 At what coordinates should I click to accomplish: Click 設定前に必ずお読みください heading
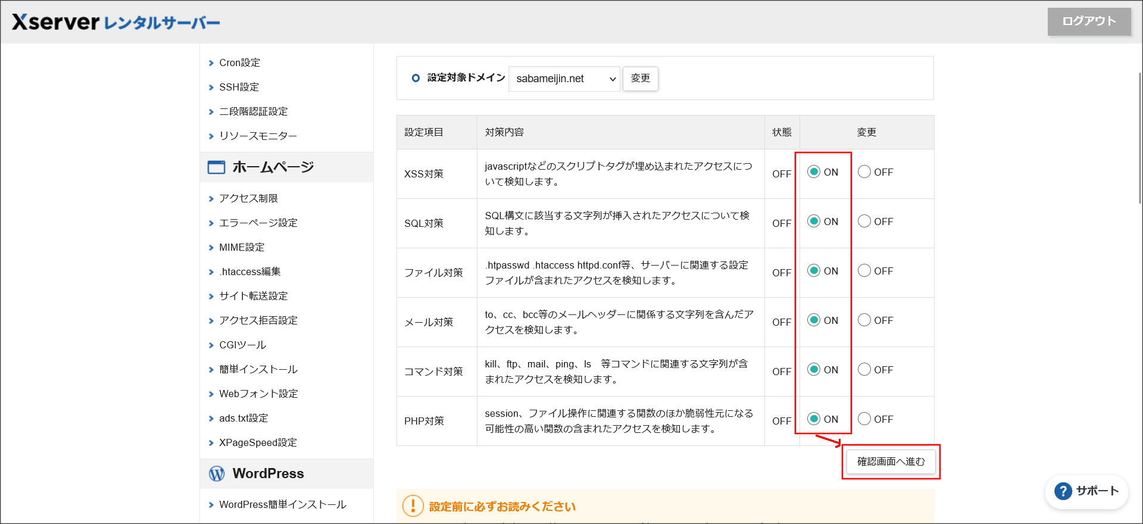click(502, 507)
